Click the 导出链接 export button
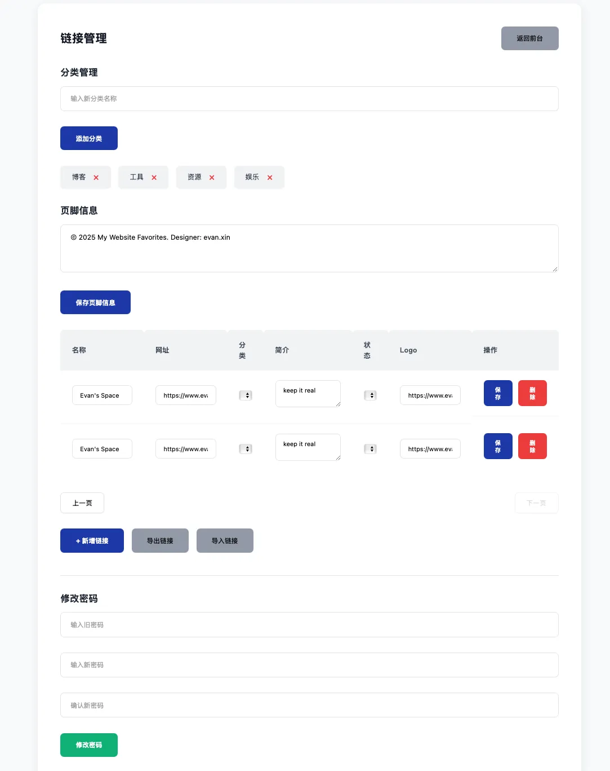This screenshot has width=610, height=771. click(x=160, y=540)
